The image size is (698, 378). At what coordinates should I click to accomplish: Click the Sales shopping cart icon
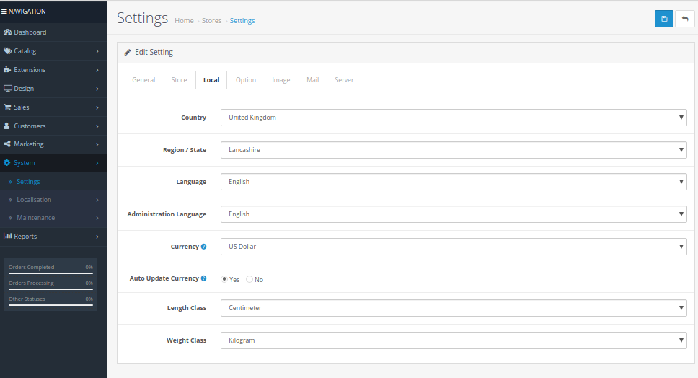[x=8, y=107]
